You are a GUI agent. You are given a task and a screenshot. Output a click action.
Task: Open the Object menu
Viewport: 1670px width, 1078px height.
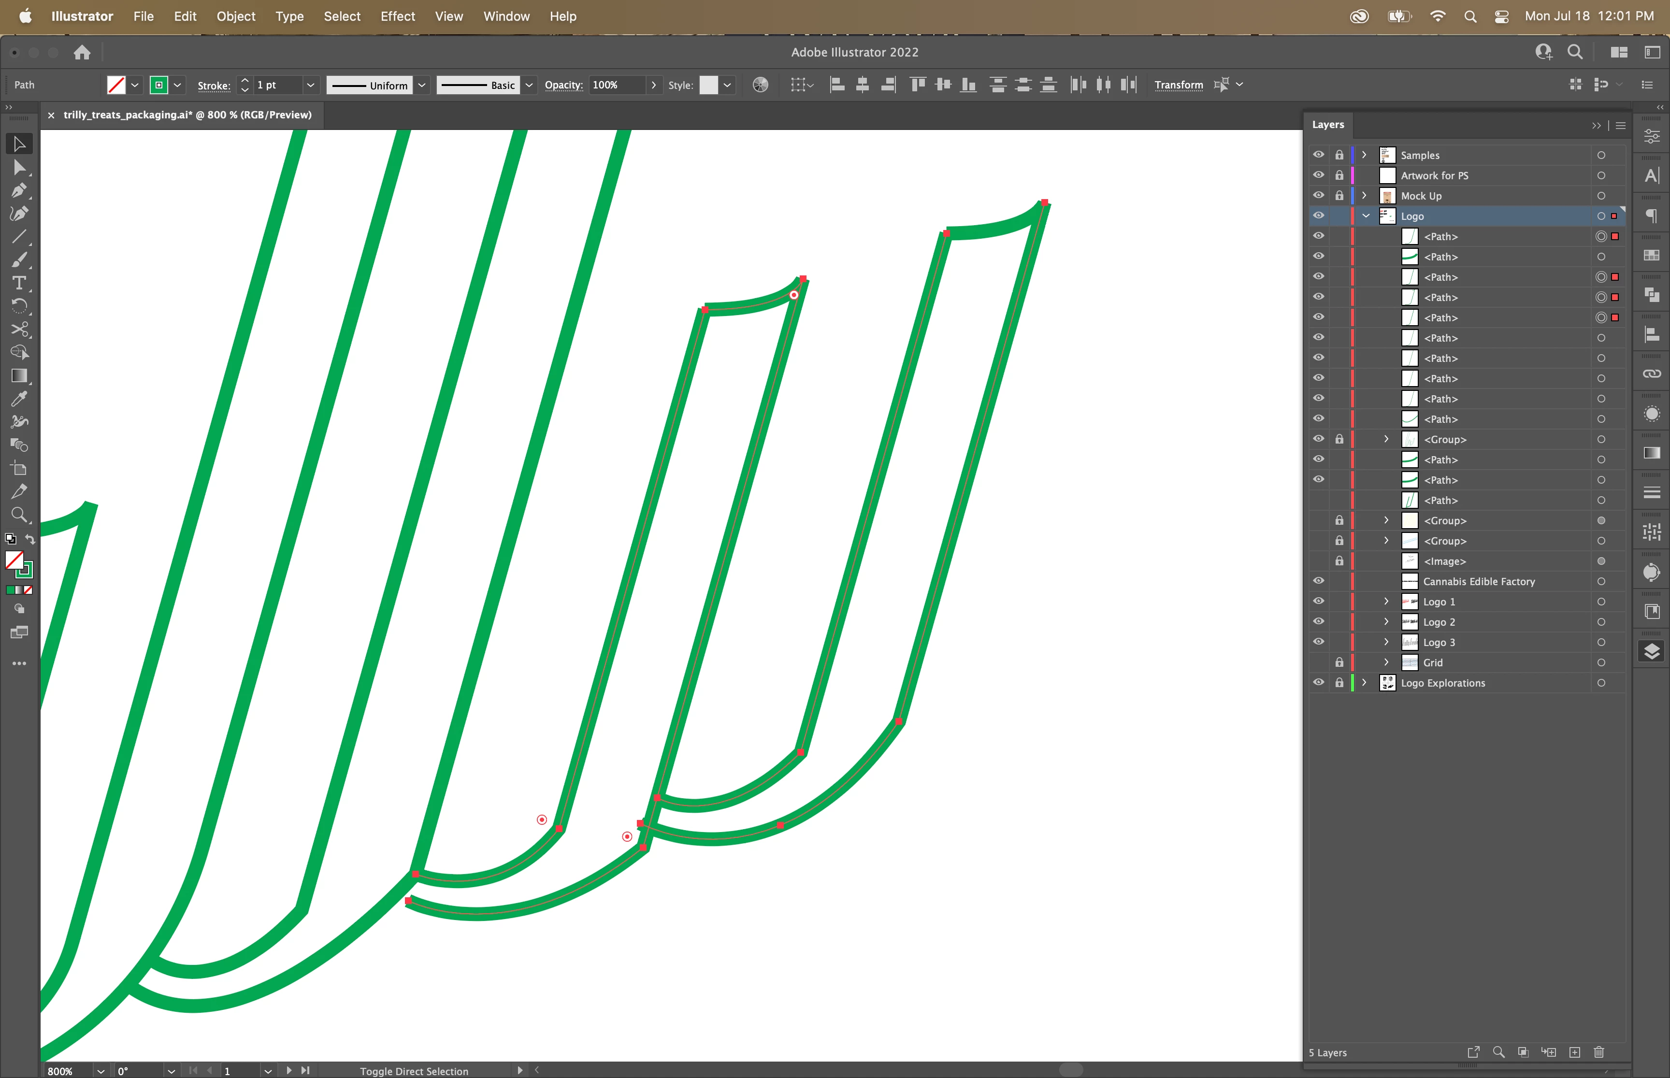236,16
